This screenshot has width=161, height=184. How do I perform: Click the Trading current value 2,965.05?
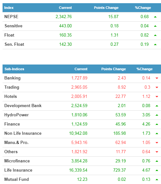[79, 87]
